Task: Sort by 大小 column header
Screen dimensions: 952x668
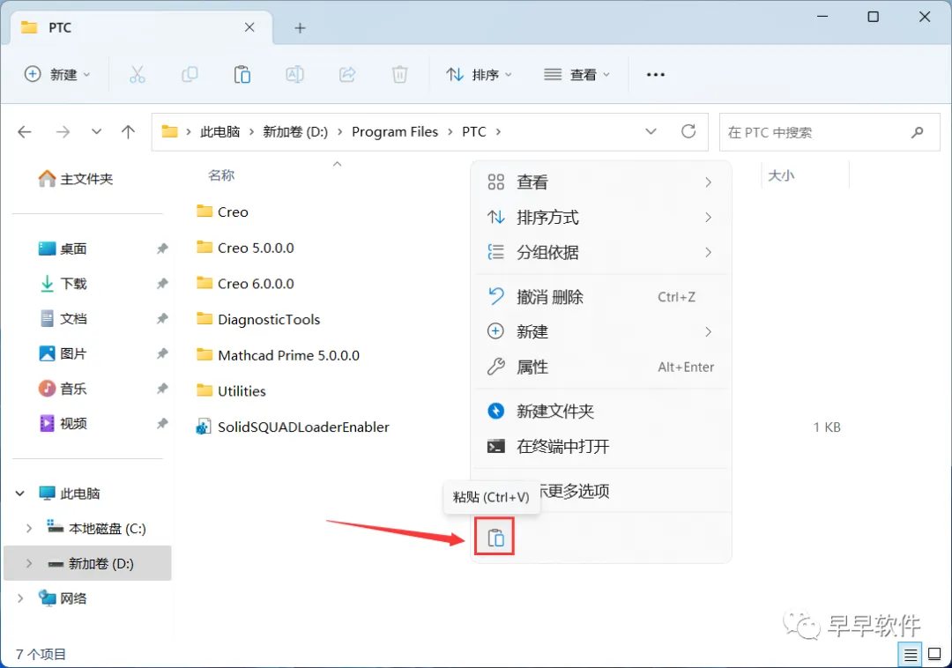Action: tap(781, 175)
